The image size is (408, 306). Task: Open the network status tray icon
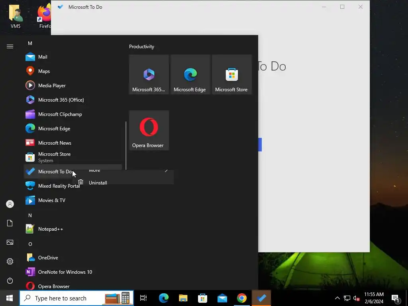347,298
